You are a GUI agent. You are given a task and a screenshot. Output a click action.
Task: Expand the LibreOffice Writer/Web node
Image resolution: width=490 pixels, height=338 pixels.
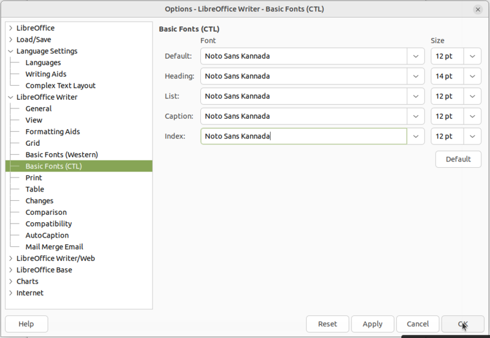point(10,258)
